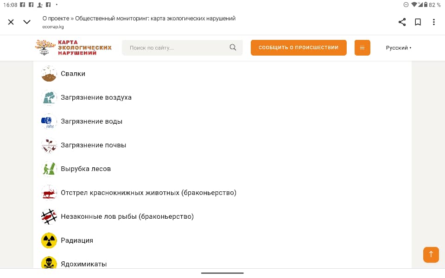
Task: Select the red deer poaching icon
Action: click(x=49, y=193)
